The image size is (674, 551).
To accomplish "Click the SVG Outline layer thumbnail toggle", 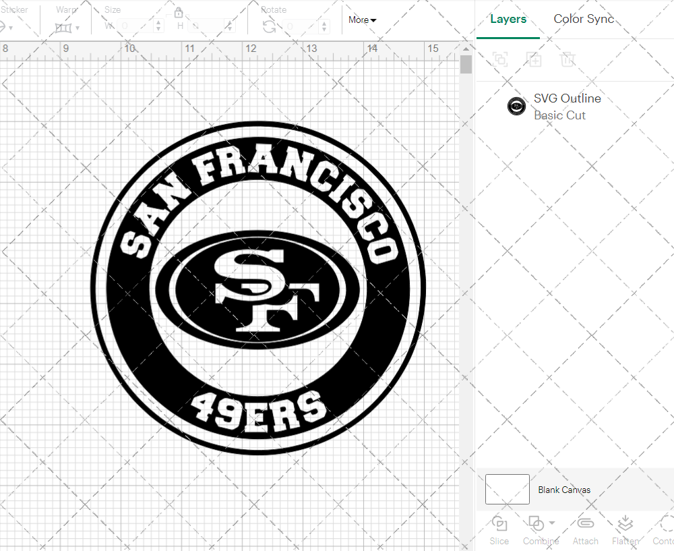I will [x=516, y=106].
